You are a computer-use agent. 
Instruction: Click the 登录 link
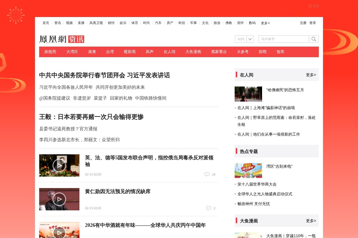coord(313,23)
